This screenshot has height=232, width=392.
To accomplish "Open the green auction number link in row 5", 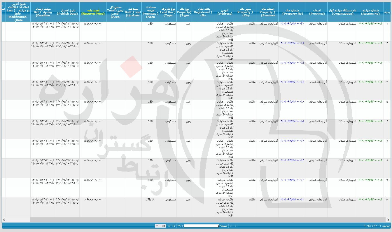I will pos(370,102).
